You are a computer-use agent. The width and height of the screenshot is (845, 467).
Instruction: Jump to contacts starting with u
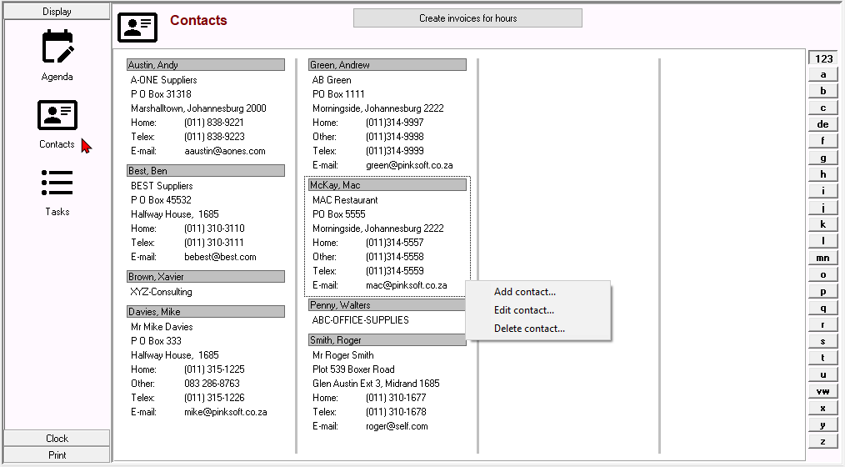(822, 374)
